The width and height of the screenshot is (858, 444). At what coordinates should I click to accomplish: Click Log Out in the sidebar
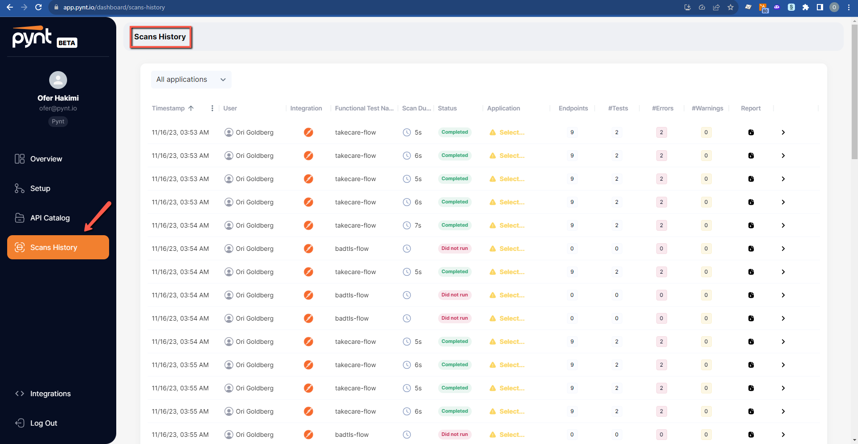43,423
